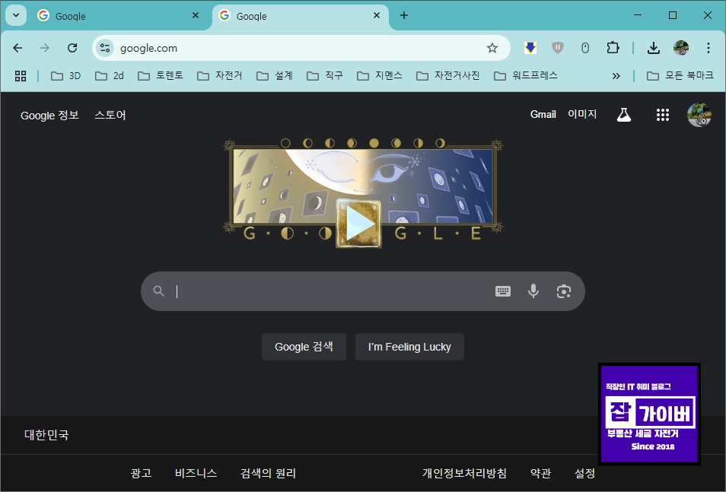Click the google.com address bar
Viewport: 726px width, 492px height.
301,48
